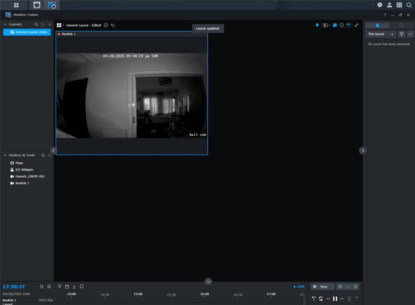The image size is (415, 305).
Task: Toggle the blue picture overlay icon
Action: pyautogui.click(x=335, y=25)
